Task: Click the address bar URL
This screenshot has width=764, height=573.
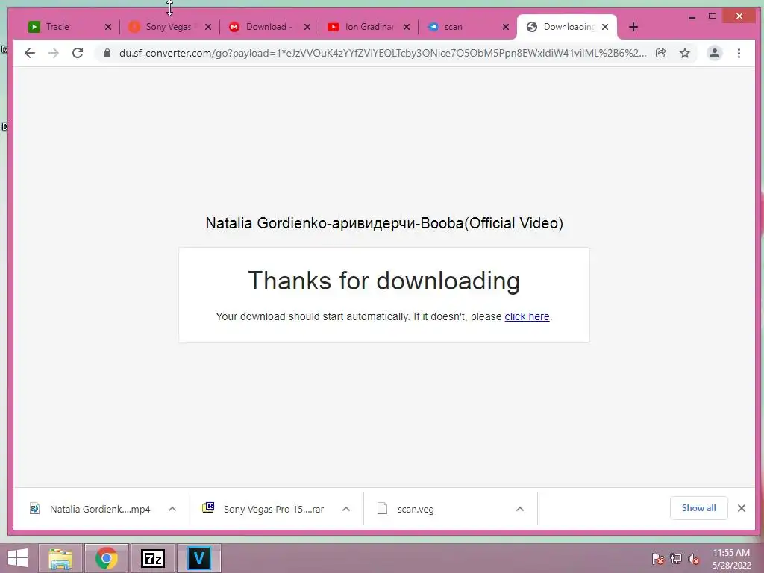Action: coord(383,53)
